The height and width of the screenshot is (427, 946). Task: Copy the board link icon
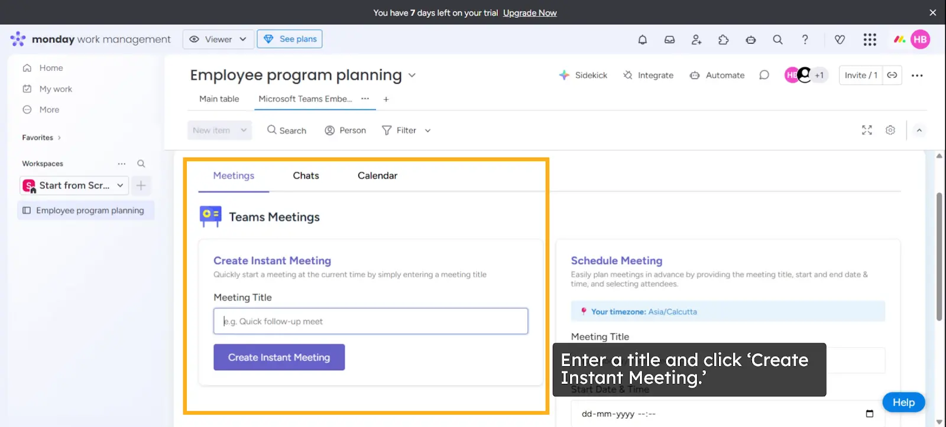892,75
